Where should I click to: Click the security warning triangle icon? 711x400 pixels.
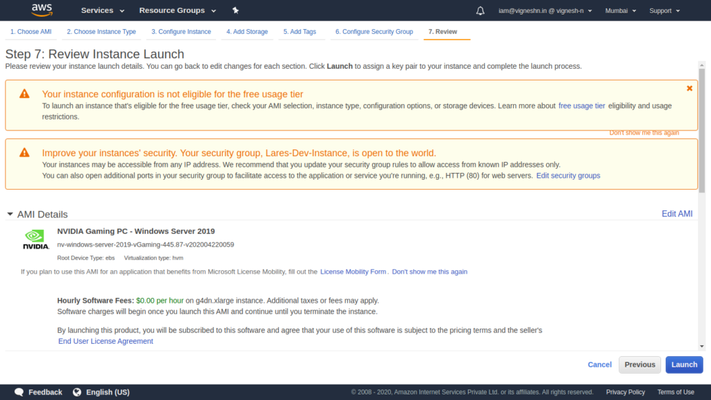click(x=24, y=153)
